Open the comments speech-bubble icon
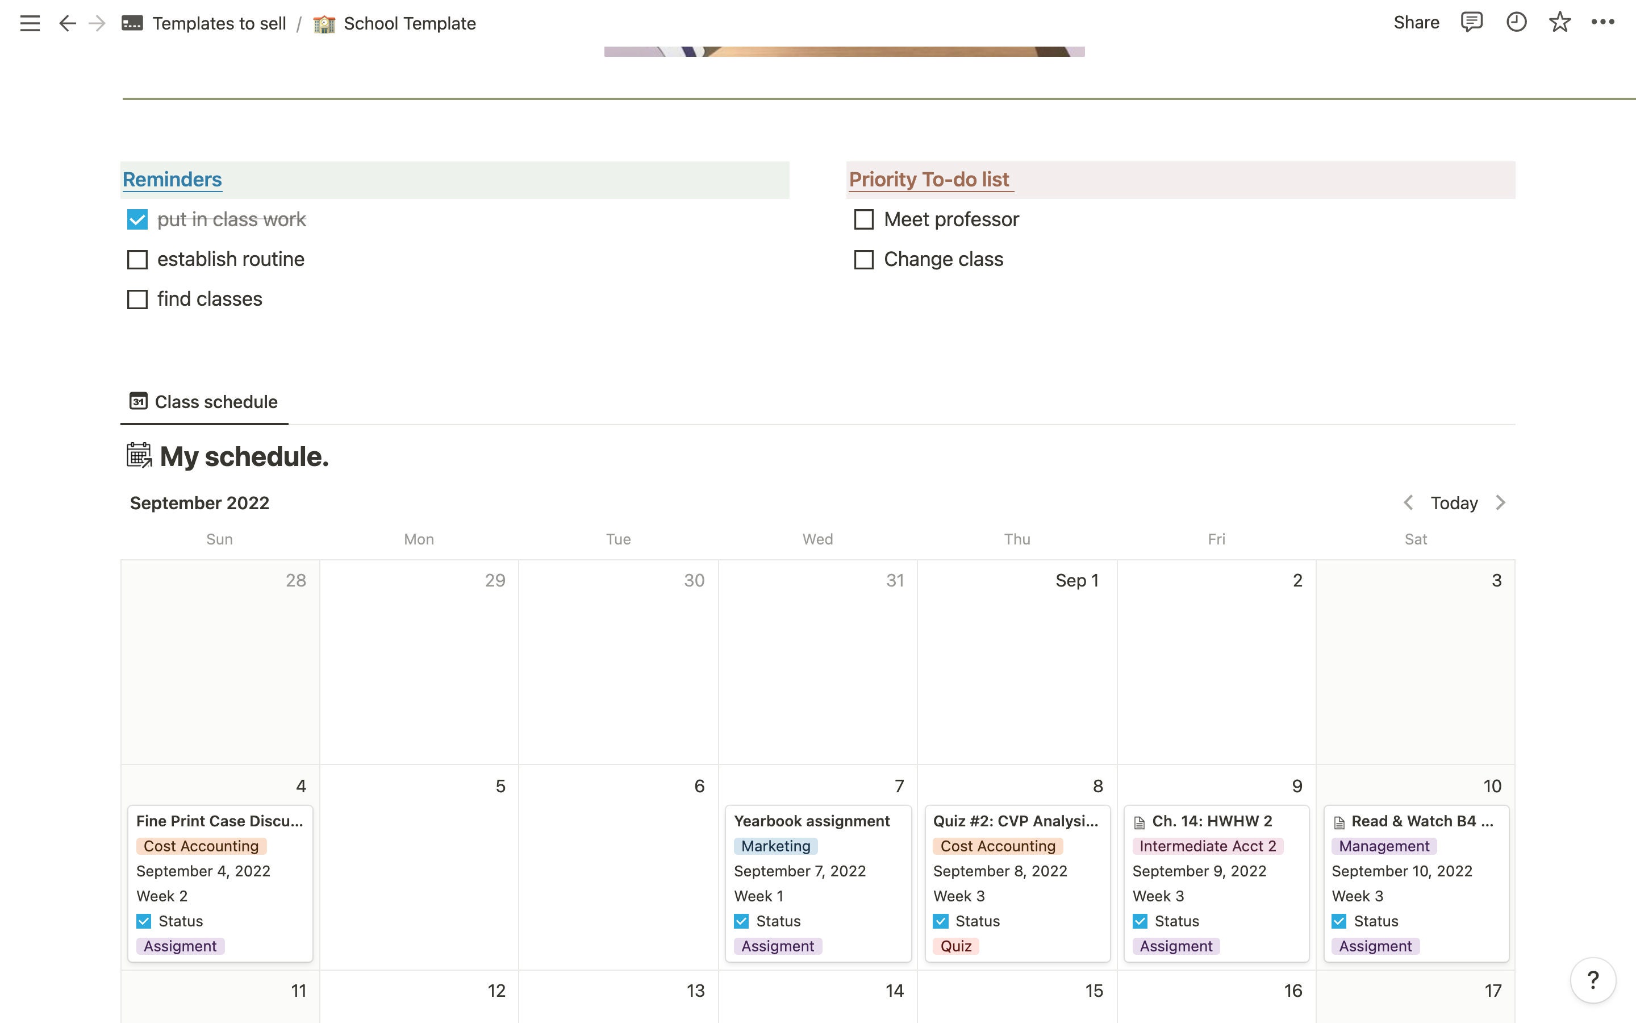 coord(1472,22)
